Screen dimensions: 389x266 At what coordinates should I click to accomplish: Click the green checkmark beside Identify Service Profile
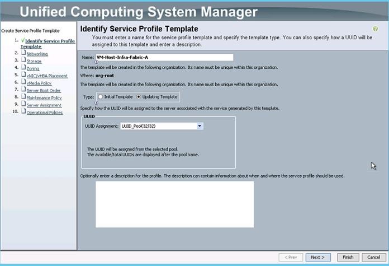click(23, 40)
